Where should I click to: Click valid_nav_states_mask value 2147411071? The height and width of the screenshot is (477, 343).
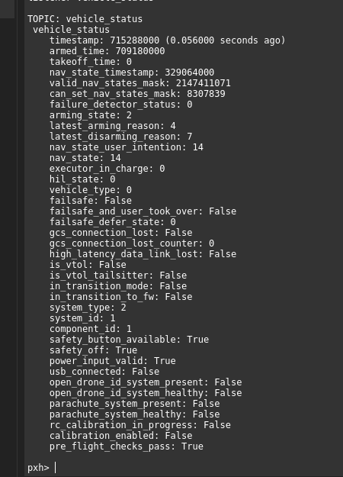204,83
